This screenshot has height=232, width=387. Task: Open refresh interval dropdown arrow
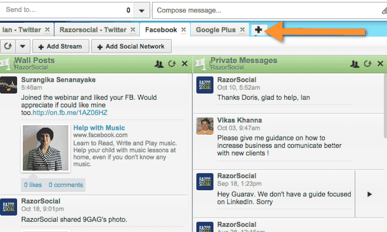coord(22,46)
